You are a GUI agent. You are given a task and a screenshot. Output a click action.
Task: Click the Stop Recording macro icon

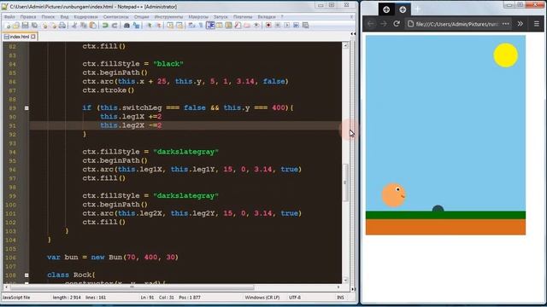(x=278, y=25)
